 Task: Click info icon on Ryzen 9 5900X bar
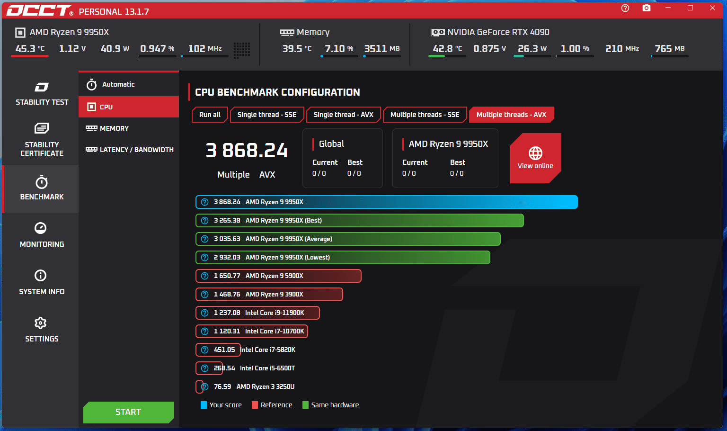point(204,276)
